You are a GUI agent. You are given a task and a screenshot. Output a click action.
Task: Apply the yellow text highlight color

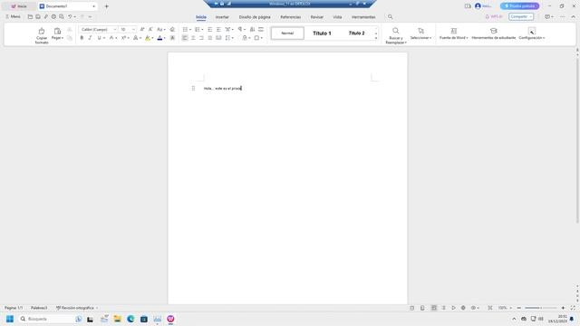[148, 38]
